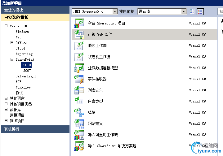Click the 导入可重用工作流 name text
The height and width of the screenshot is (156, 223).
click(103, 135)
